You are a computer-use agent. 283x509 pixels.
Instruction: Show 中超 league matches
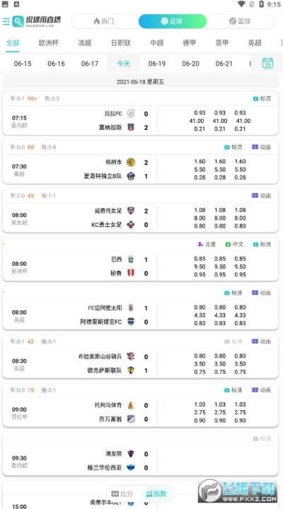[x=156, y=43]
